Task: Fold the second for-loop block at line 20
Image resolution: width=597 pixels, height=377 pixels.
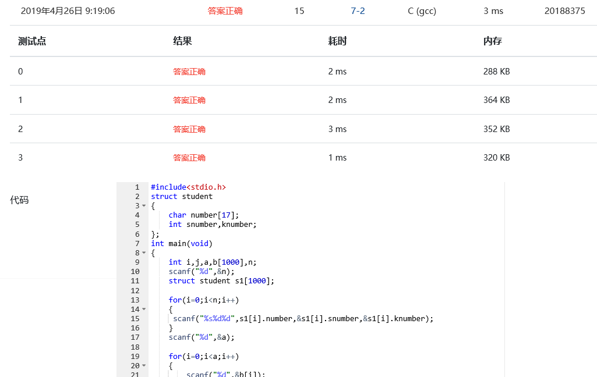Action: pyautogui.click(x=144, y=366)
